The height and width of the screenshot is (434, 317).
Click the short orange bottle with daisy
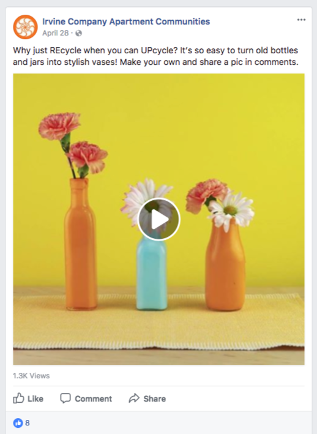pyautogui.click(x=225, y=264)
